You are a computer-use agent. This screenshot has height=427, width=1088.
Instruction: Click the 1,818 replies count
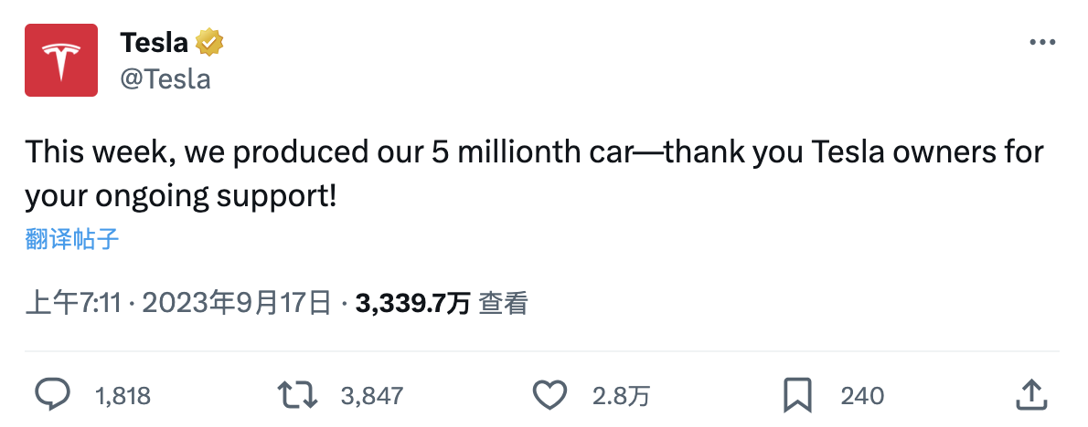(123, 396)
